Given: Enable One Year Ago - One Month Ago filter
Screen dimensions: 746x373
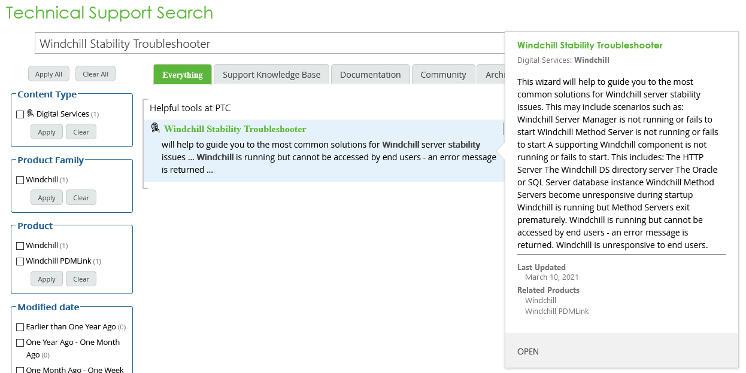Looking at the screenshot, I should click(x=20, y=342).
